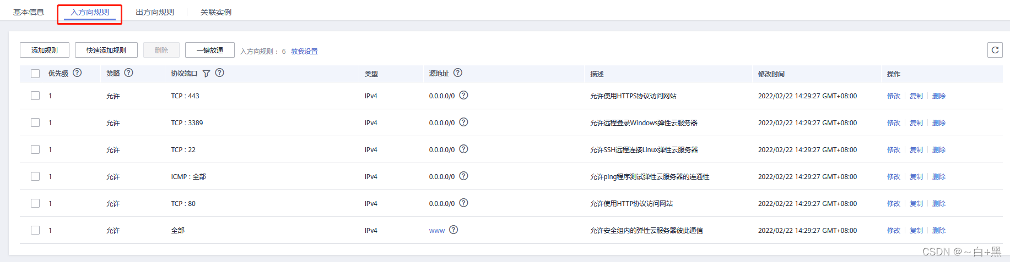
Task: Modify the www source rule
Action: click(894, 230)
